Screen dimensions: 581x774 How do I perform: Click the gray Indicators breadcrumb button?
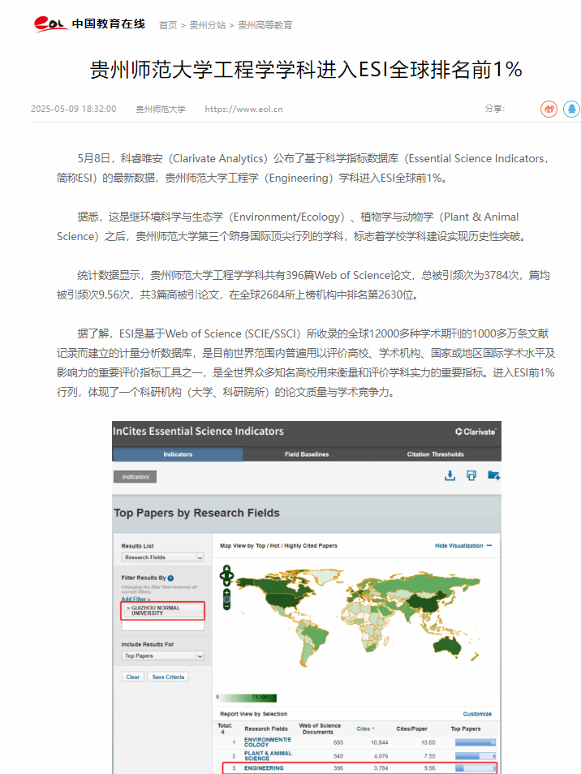136,476
